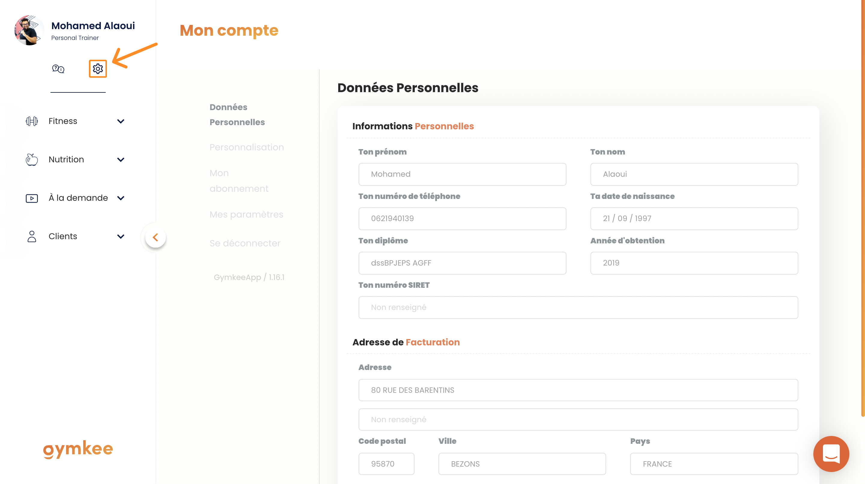Click the empty second address line field
Screen dimensions: 865x484
point(578,419)
